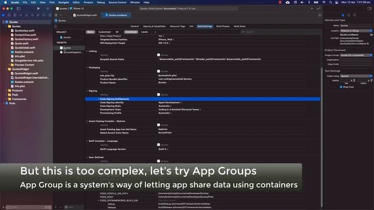Screen dimensions: 374x210
Task: Select the QuotesWidgetExt target
Action: [71, 52]
